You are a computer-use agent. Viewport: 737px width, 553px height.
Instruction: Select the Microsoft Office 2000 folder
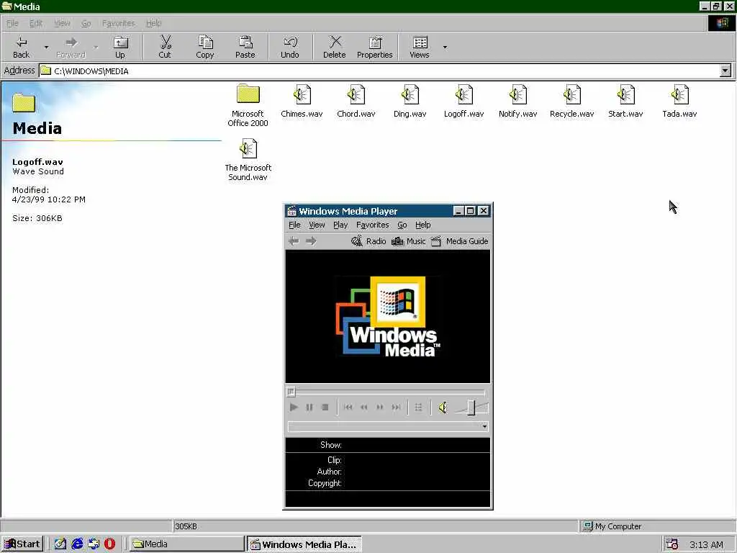248,105
